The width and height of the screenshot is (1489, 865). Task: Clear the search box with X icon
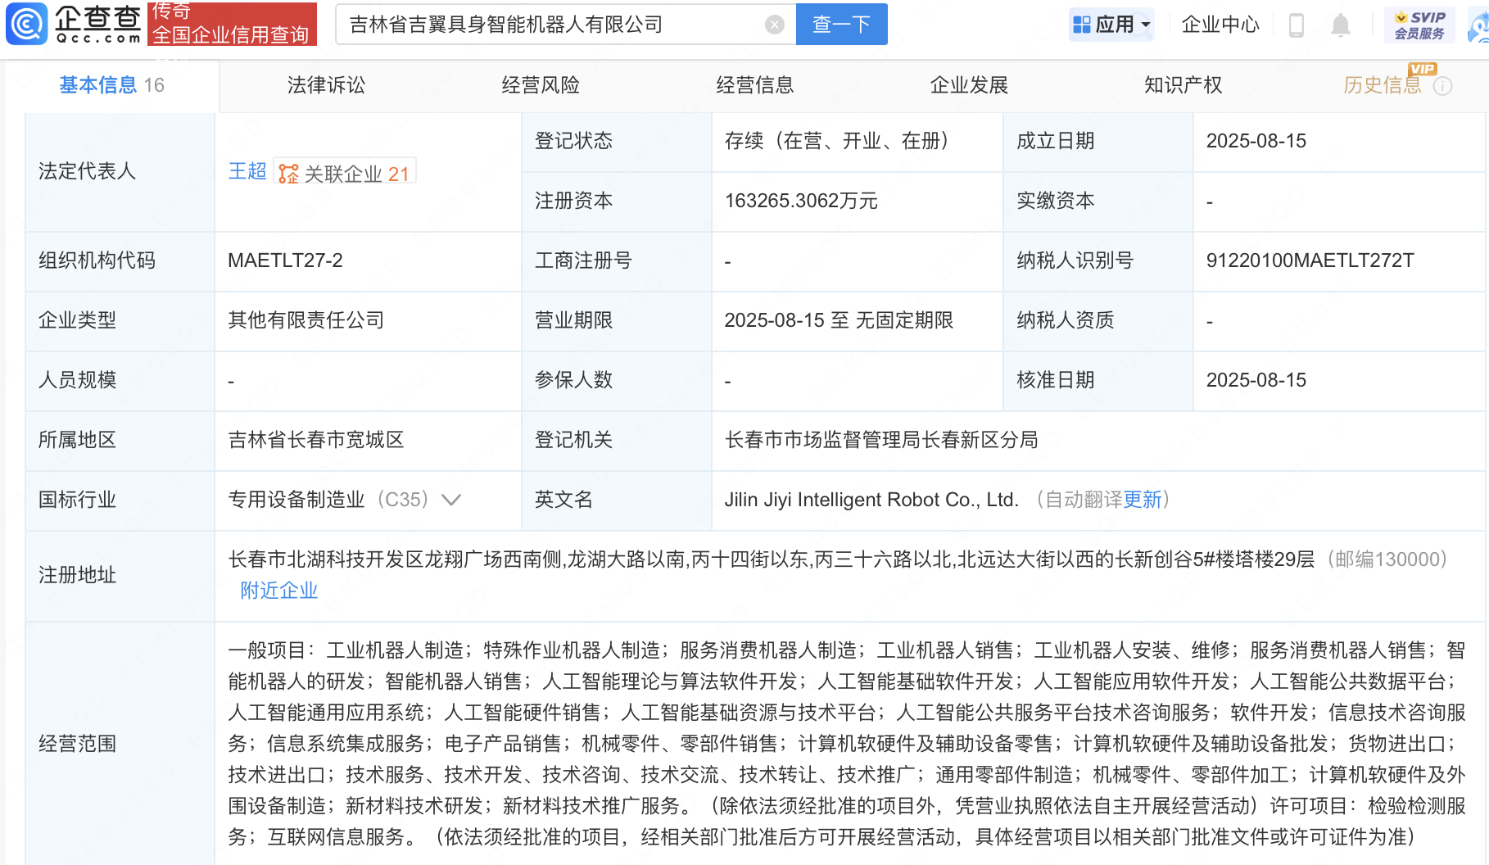click(x=774, y=25)
